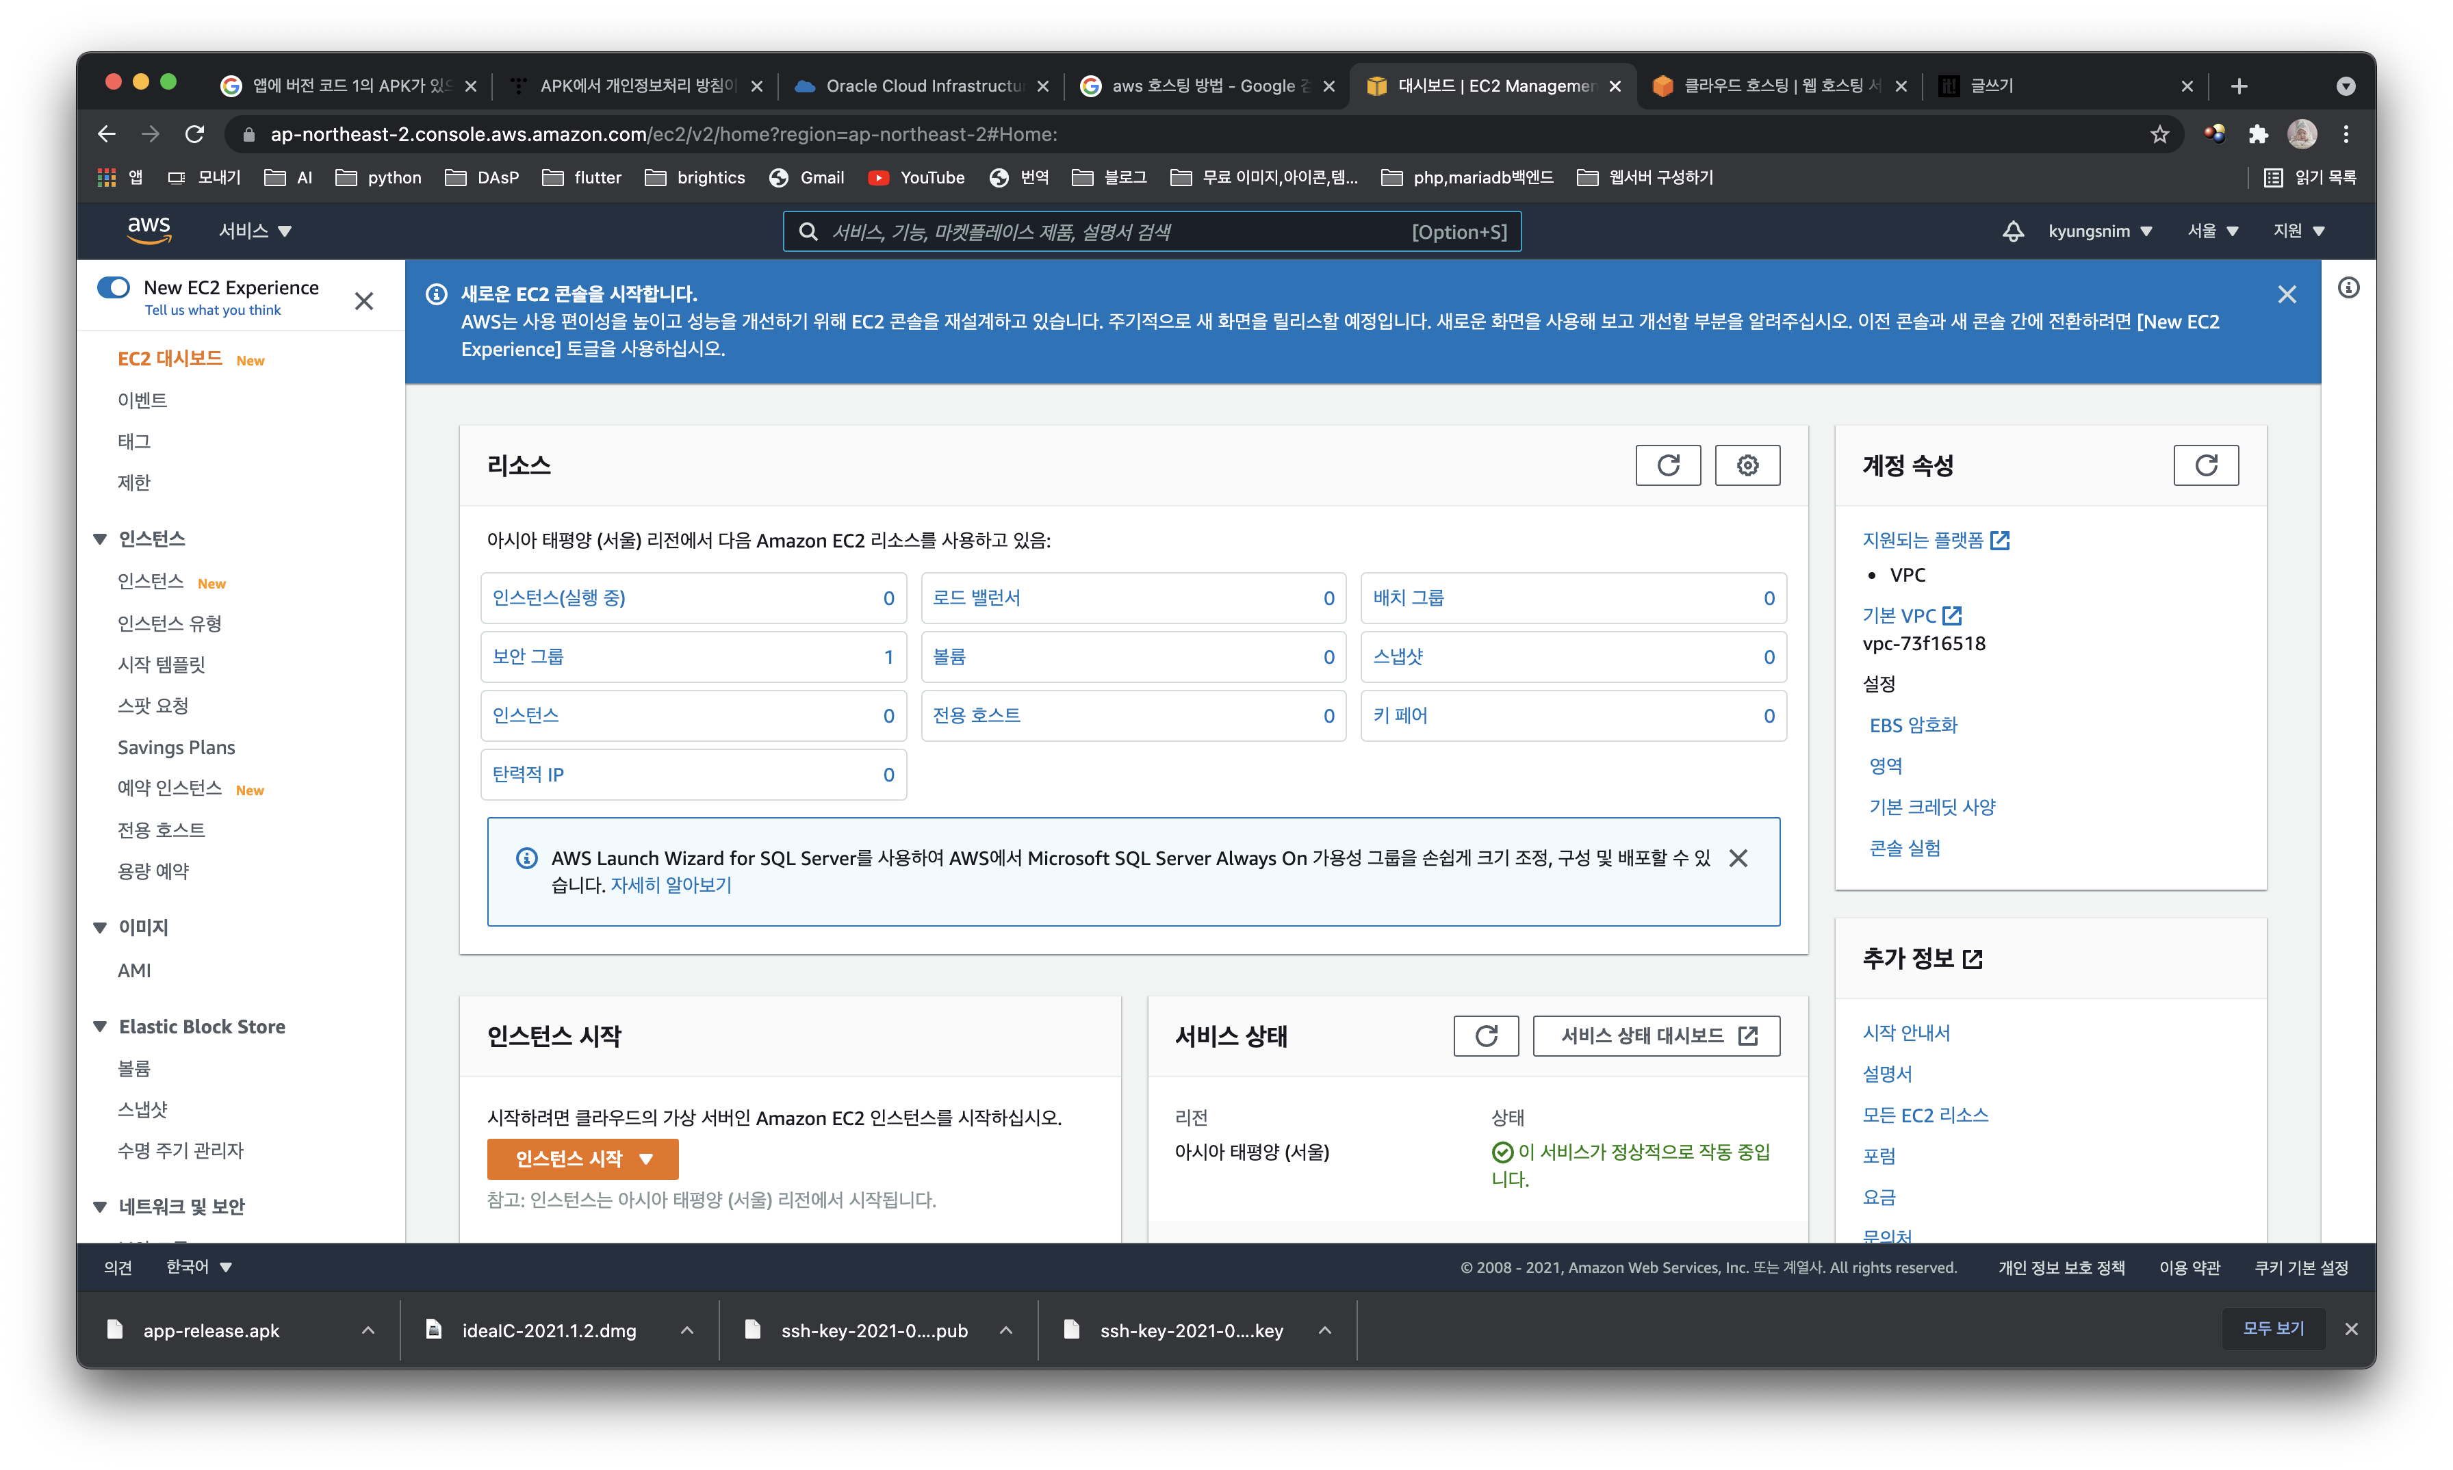The height and width of the screenshot is (1470, 2453).
Task: Open the Chrome extensions puzzle icon
Action: tap(2258, 135)
